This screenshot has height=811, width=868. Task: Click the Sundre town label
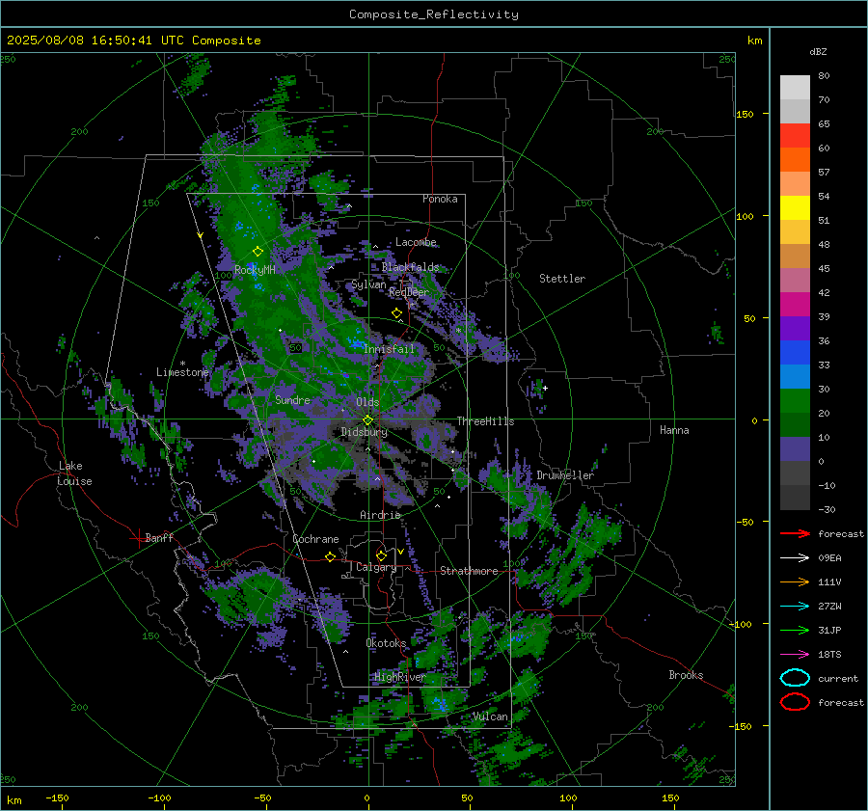coord(293,400)
